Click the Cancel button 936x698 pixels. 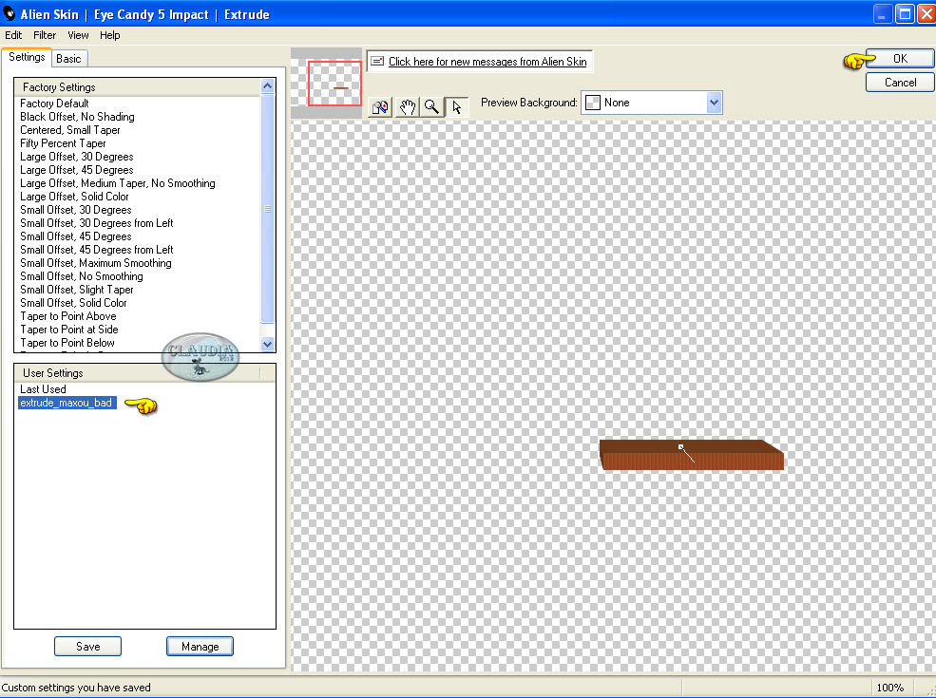[900, 83]
